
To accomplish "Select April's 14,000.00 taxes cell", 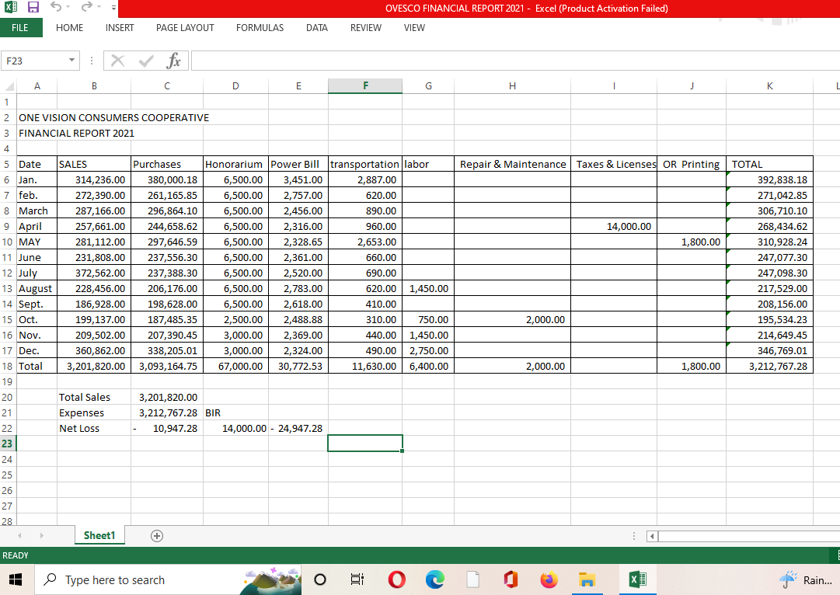I will pos(614,227).
